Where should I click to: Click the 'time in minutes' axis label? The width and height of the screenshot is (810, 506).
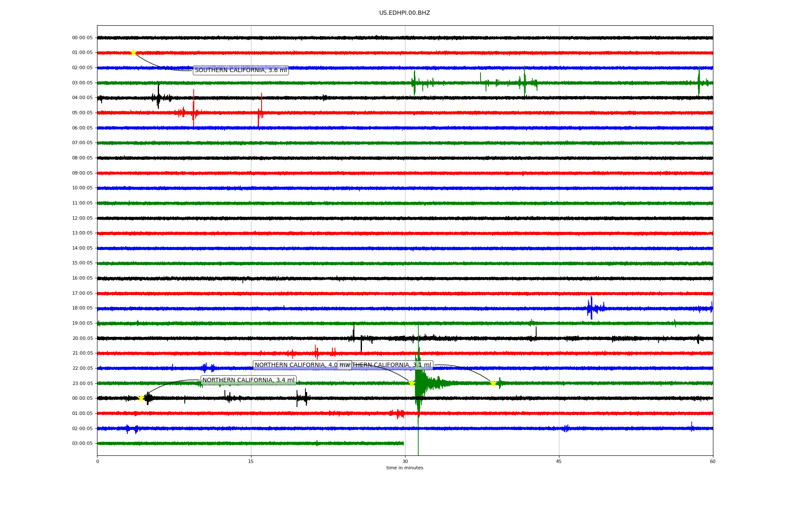(405, 468)
